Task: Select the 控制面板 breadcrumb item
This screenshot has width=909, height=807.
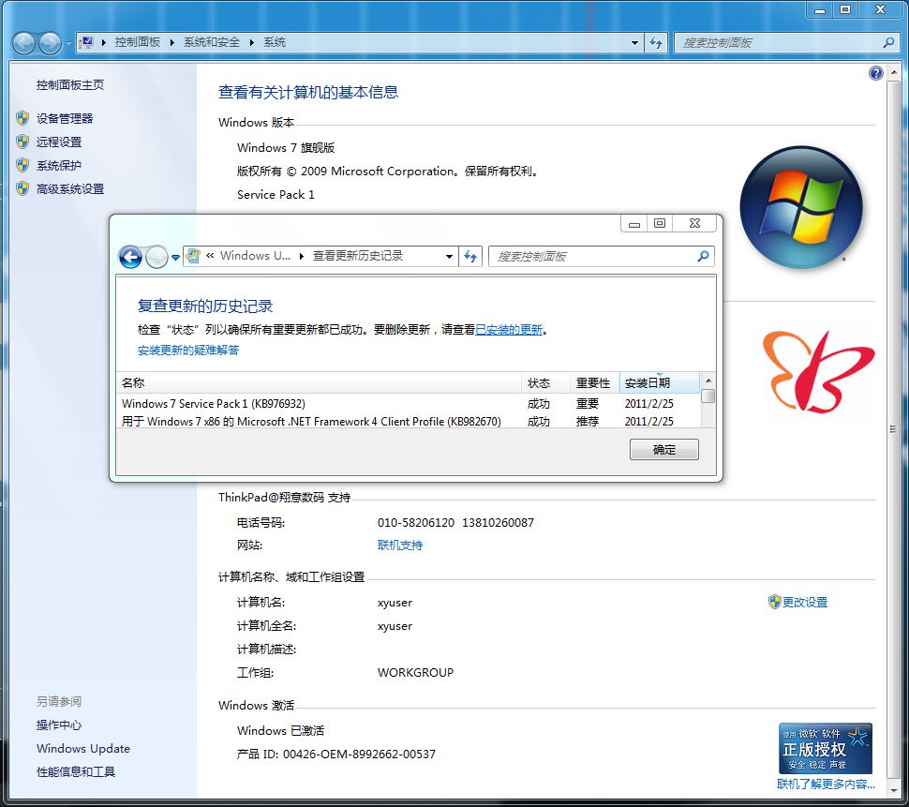Action: 138,42
